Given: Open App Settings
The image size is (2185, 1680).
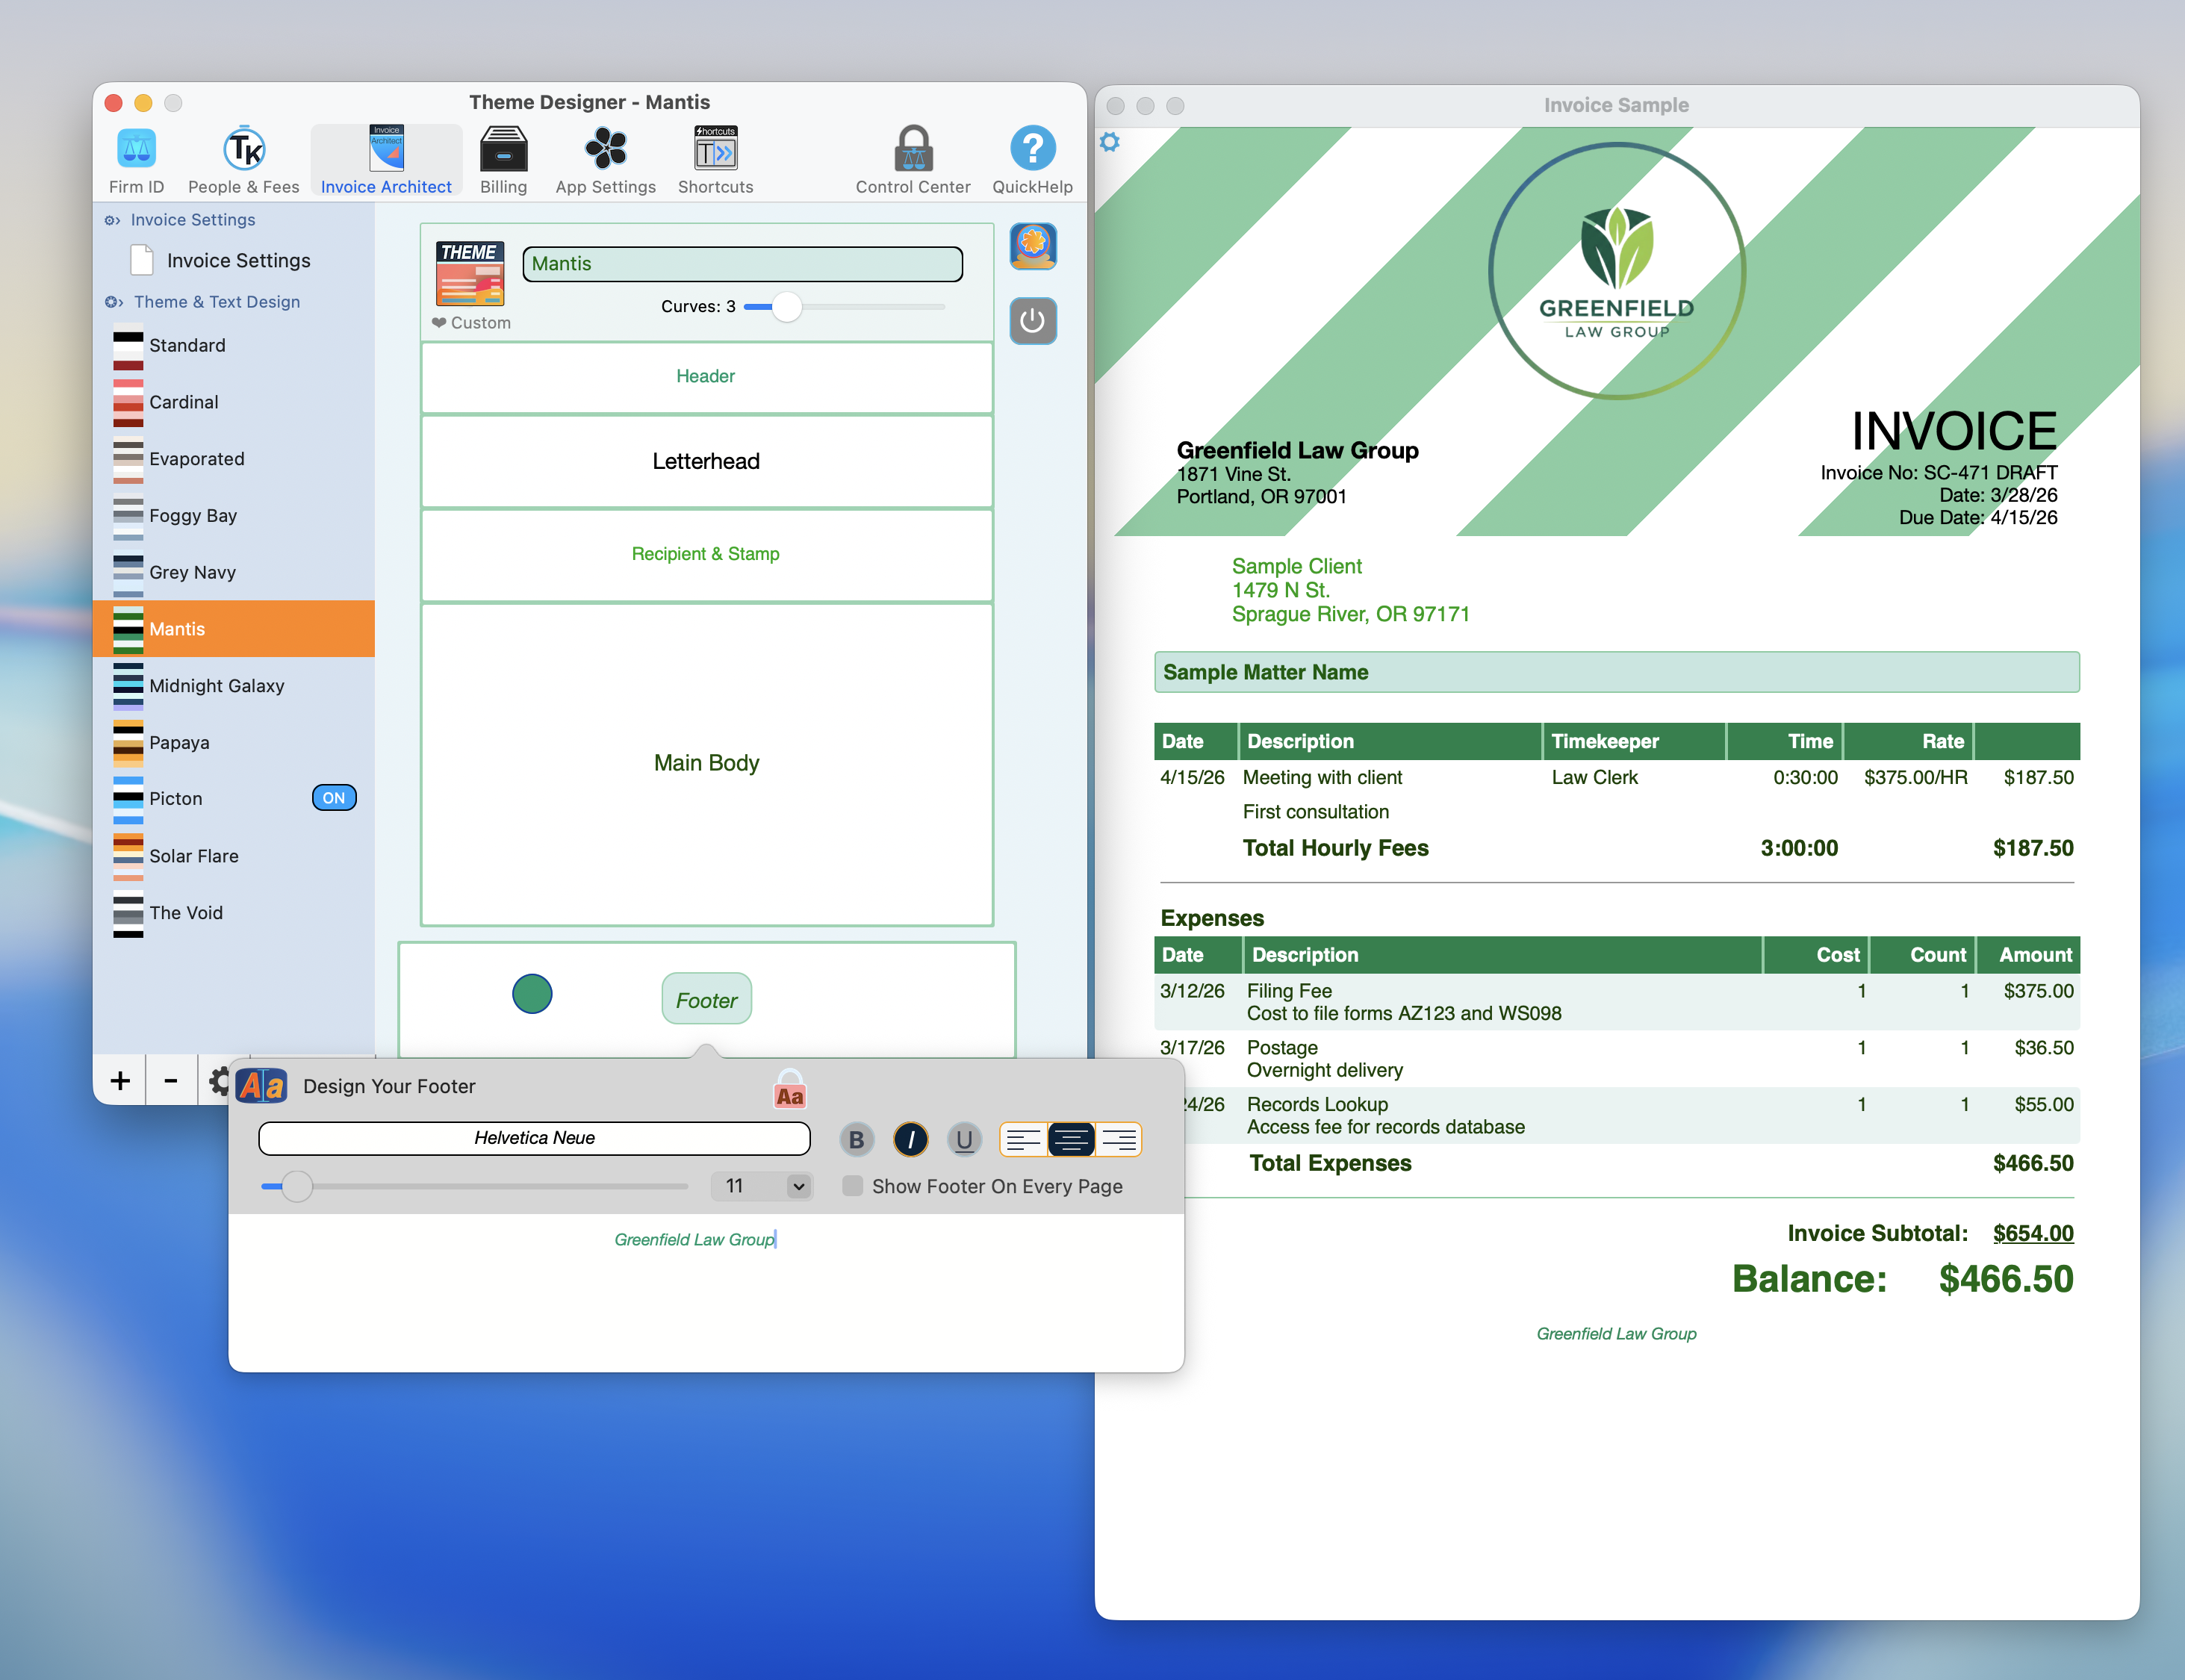Looking at the screenshot, I should (605, 158).
